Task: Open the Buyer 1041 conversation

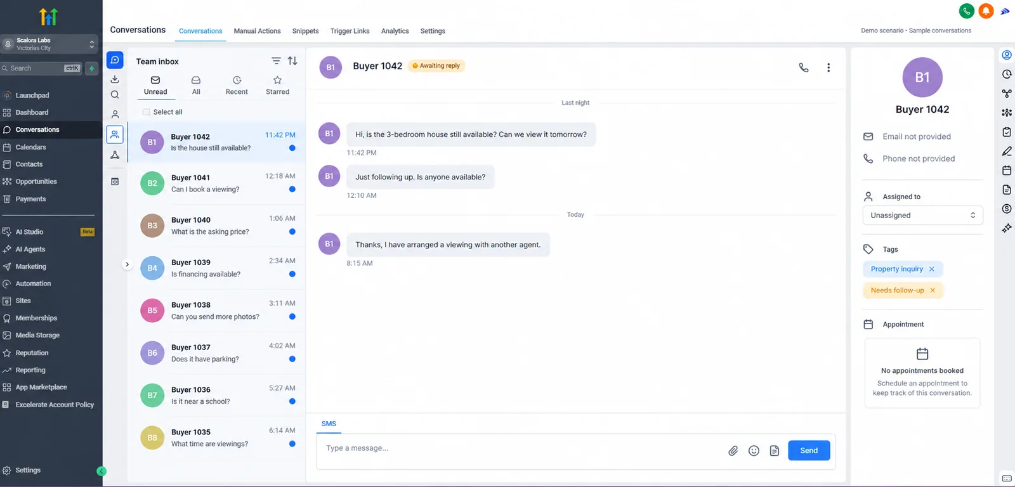Action: point(216,183)
